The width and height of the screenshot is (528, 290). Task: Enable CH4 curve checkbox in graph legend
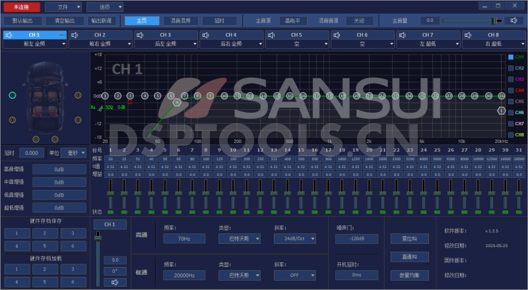511,90
